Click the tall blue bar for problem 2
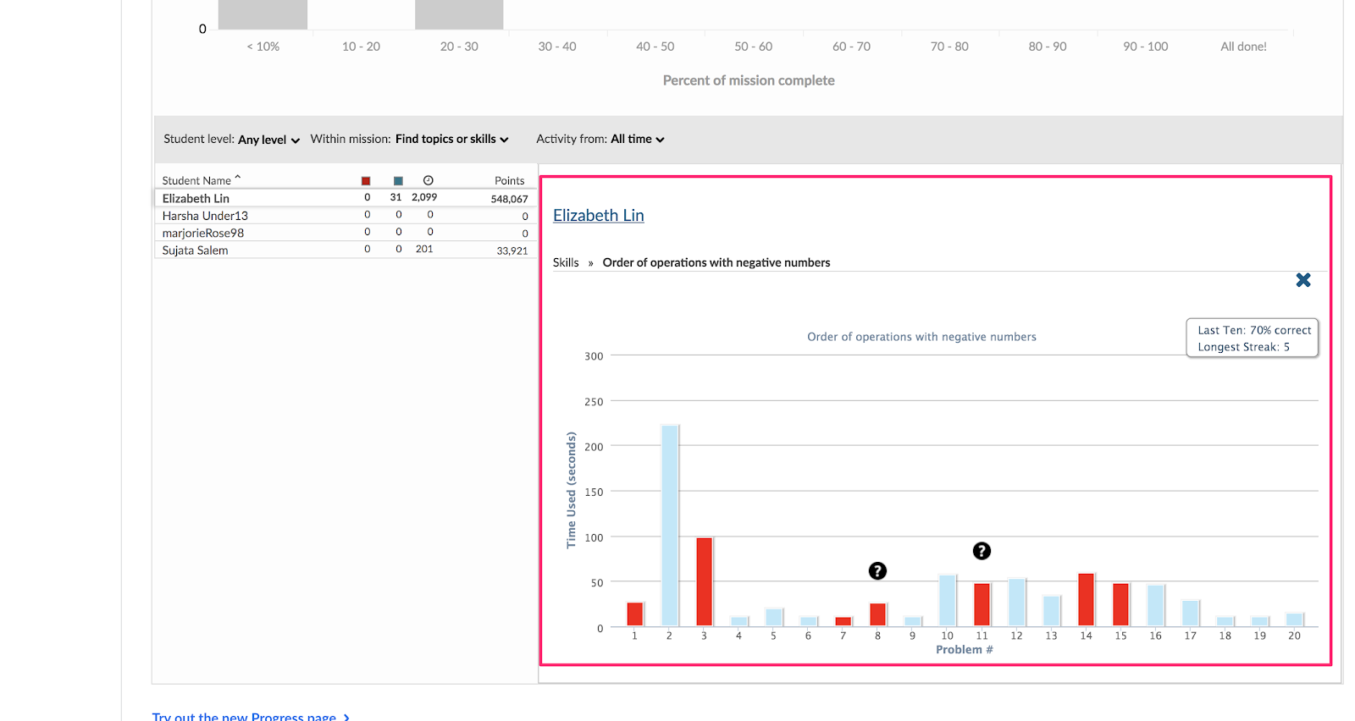Image resolution: width=1355 pixels, height=721 pixels. (x=669, y=525)
